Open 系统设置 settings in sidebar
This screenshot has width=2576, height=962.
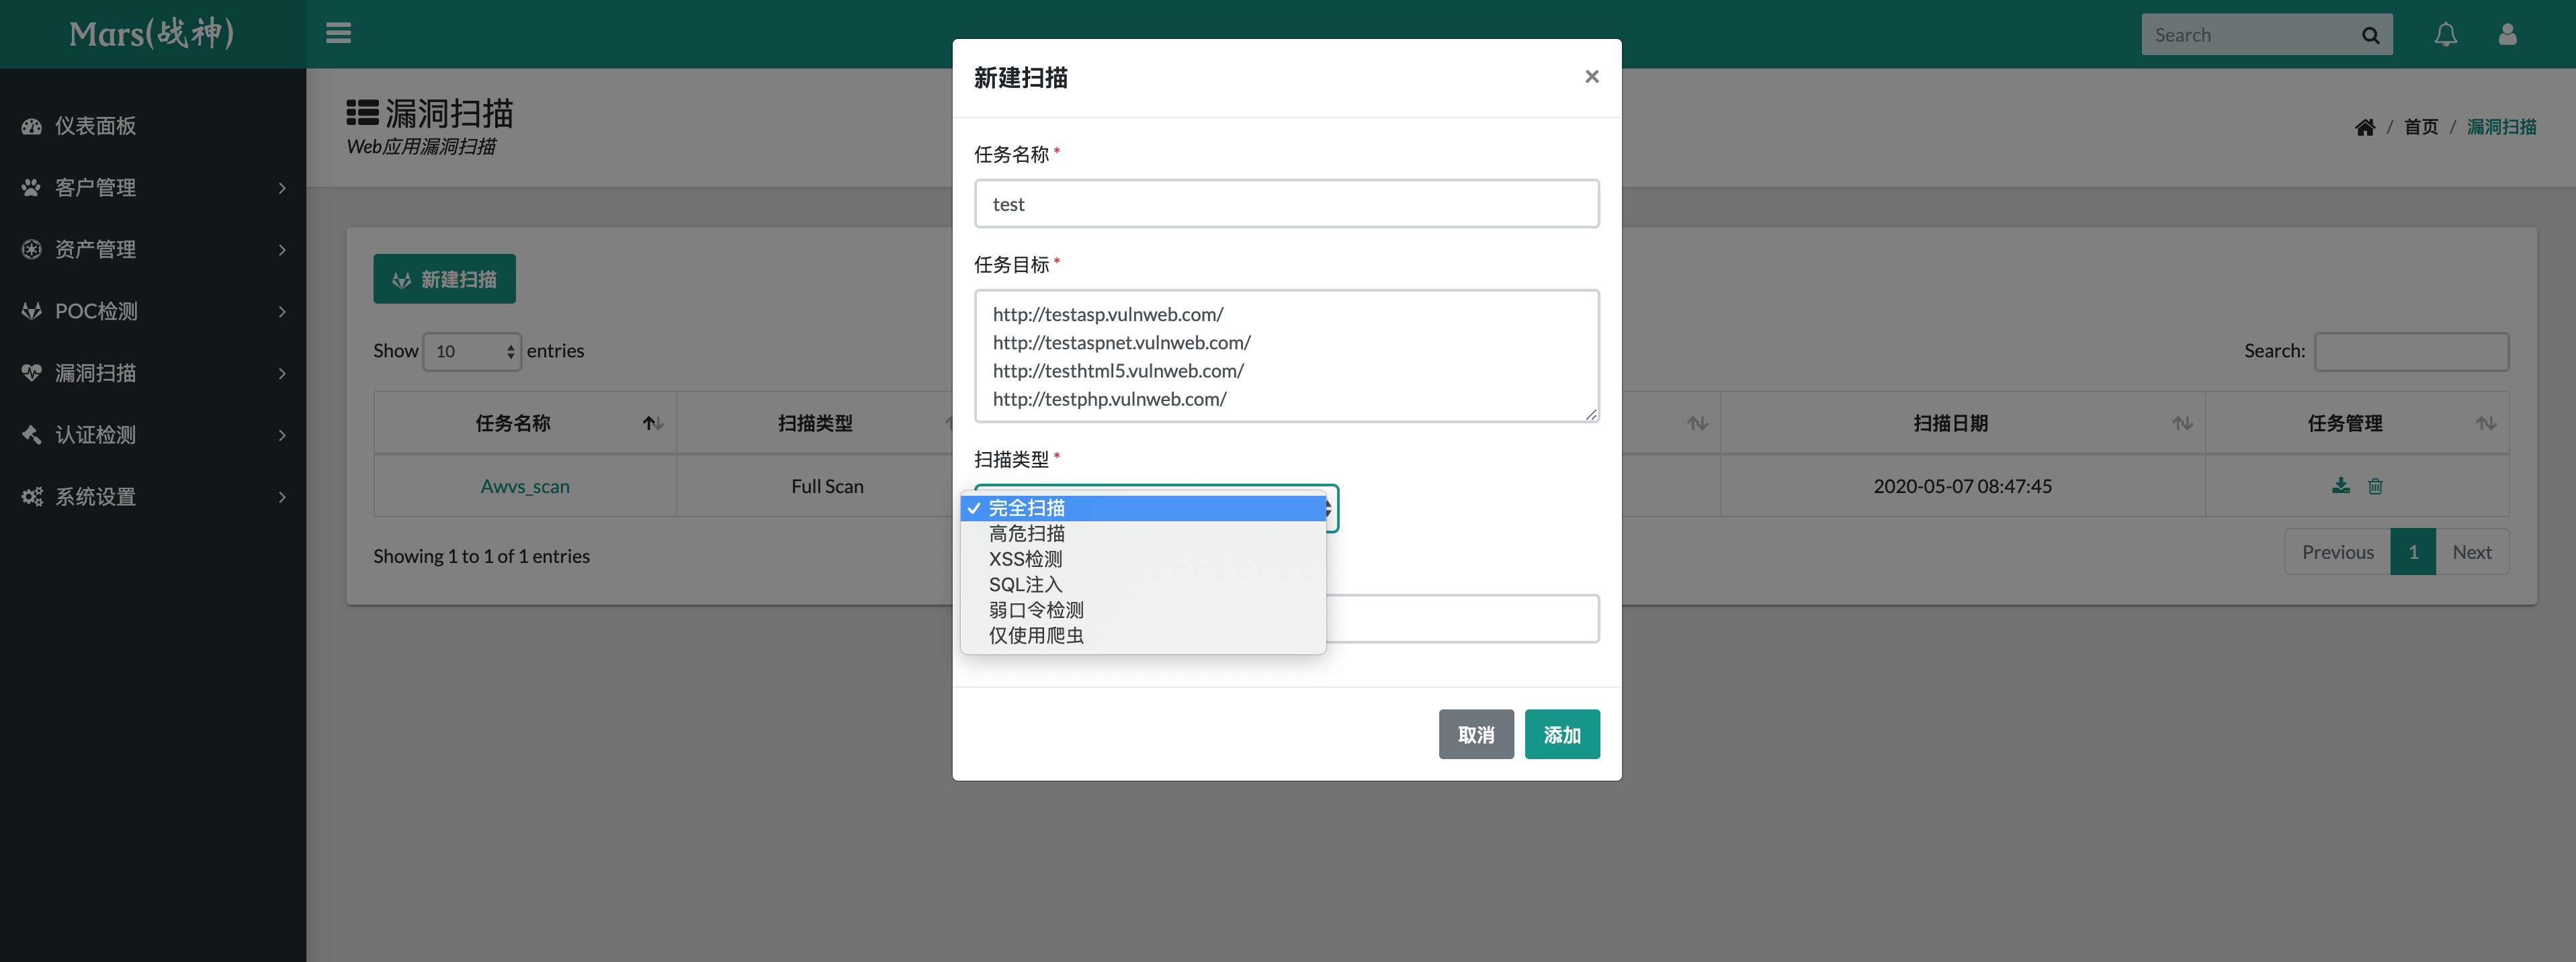95,496
